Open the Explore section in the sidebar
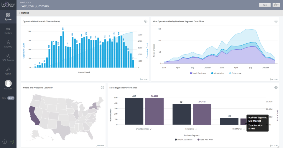283x148 pixels. click(x=8, y=31)
